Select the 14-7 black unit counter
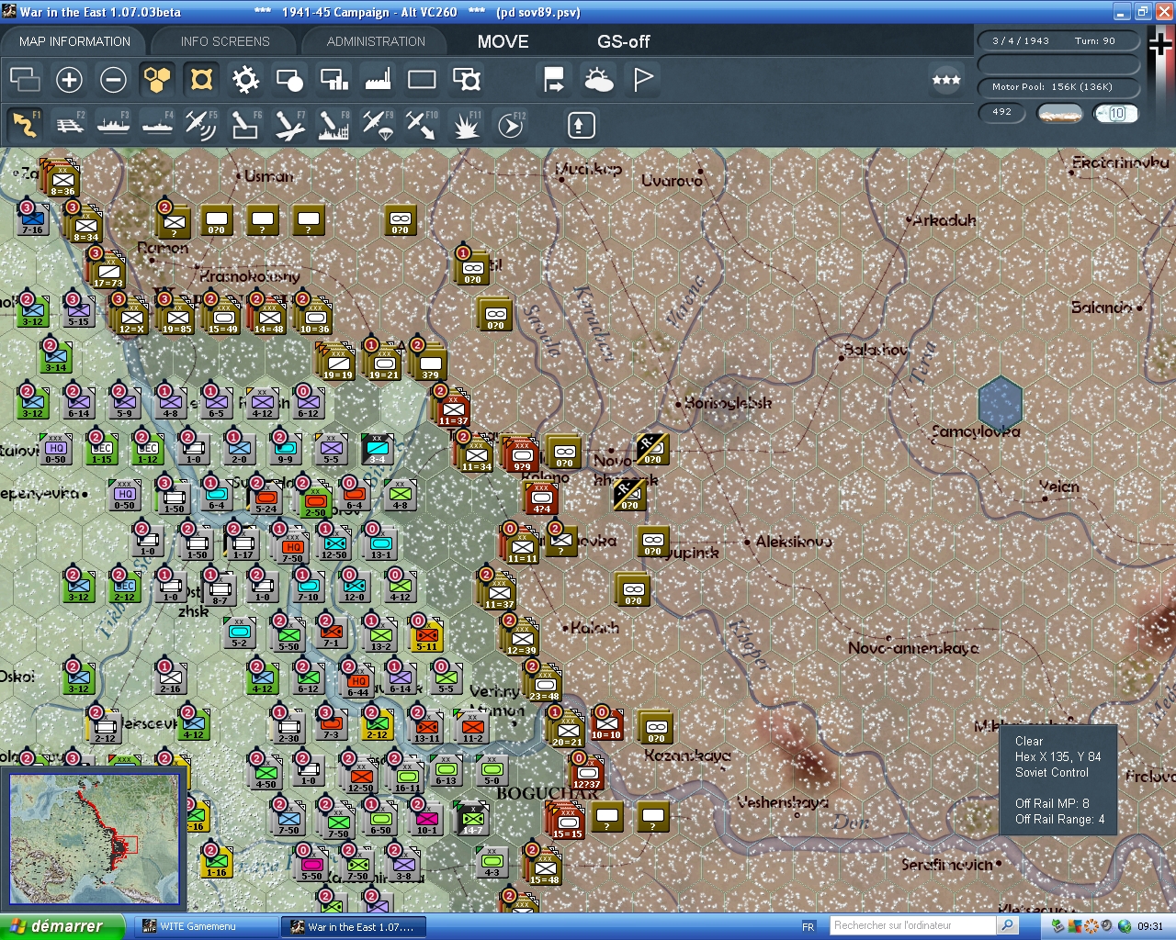The width and height of the screenshot is (1176, 940). pyautogui.click(x=472, y=818)
